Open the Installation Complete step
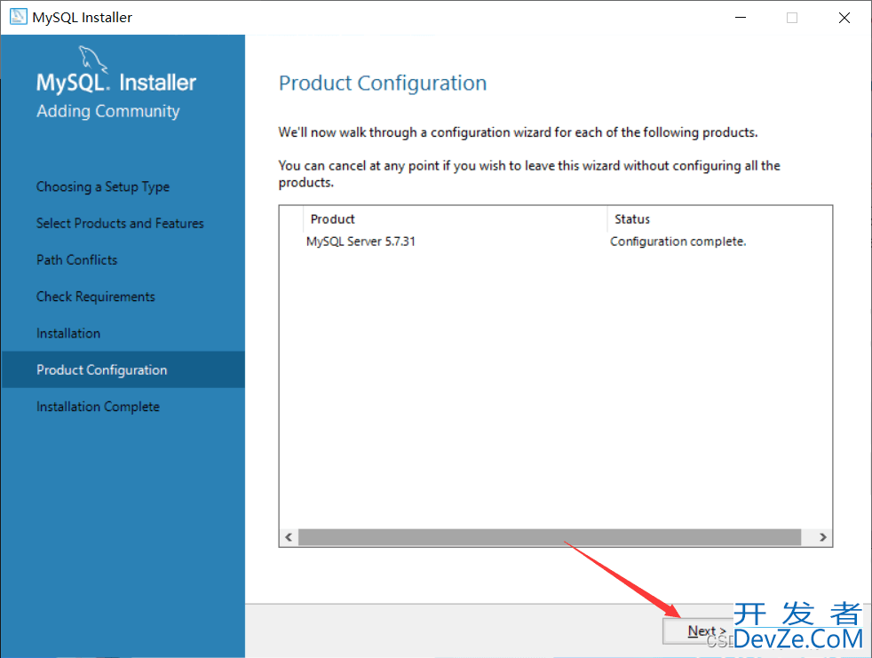Image resolution: width=872 pixels, height=658 pixels. coord(98,407)
